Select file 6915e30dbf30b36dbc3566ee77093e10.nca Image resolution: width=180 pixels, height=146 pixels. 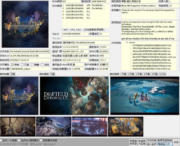point(152,66)
